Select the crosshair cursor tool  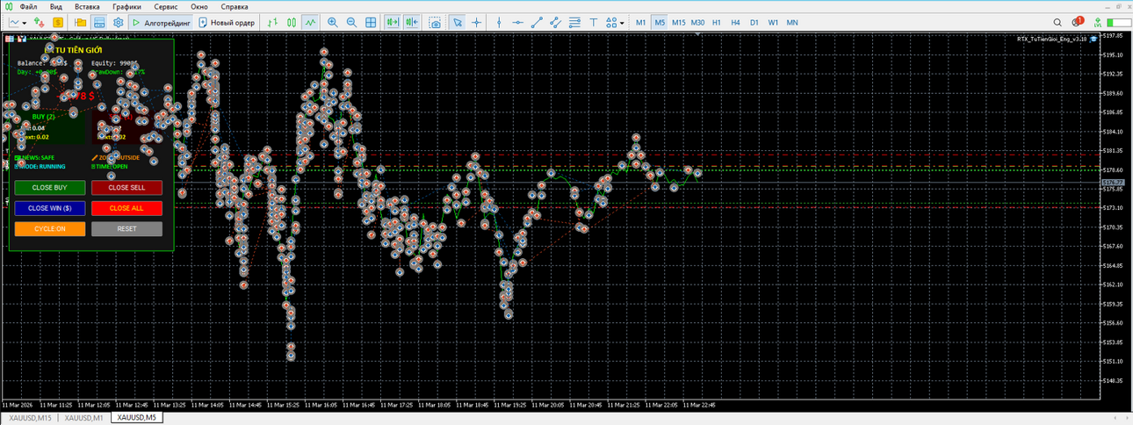476,22
